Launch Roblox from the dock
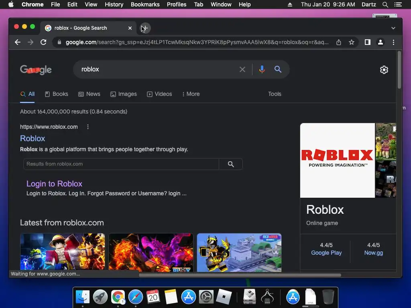Screen dimensions: 411x308 [224, 297]
